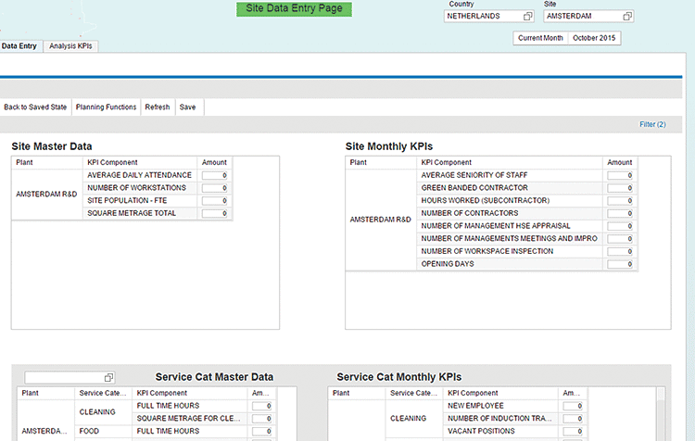Click the Service Cat filter value help icon
This screenshot has height=441, width=695.
(109, 378)
